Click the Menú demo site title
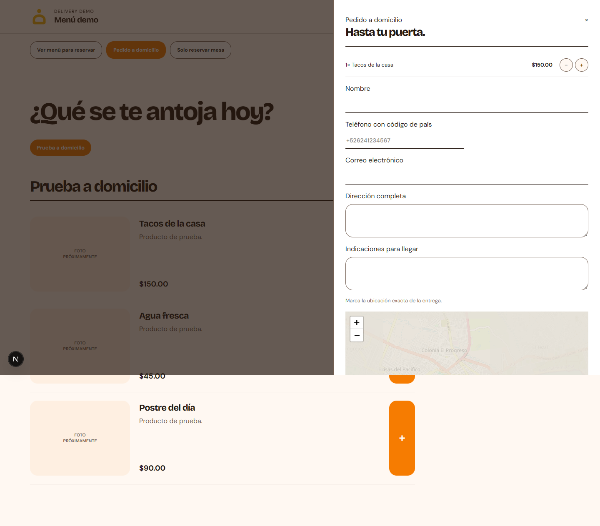The image size is (600, 526). pyautogui.click(x=76, y=20)
